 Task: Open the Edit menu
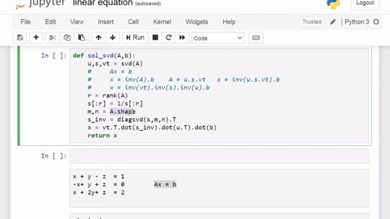tap(50, 22)
